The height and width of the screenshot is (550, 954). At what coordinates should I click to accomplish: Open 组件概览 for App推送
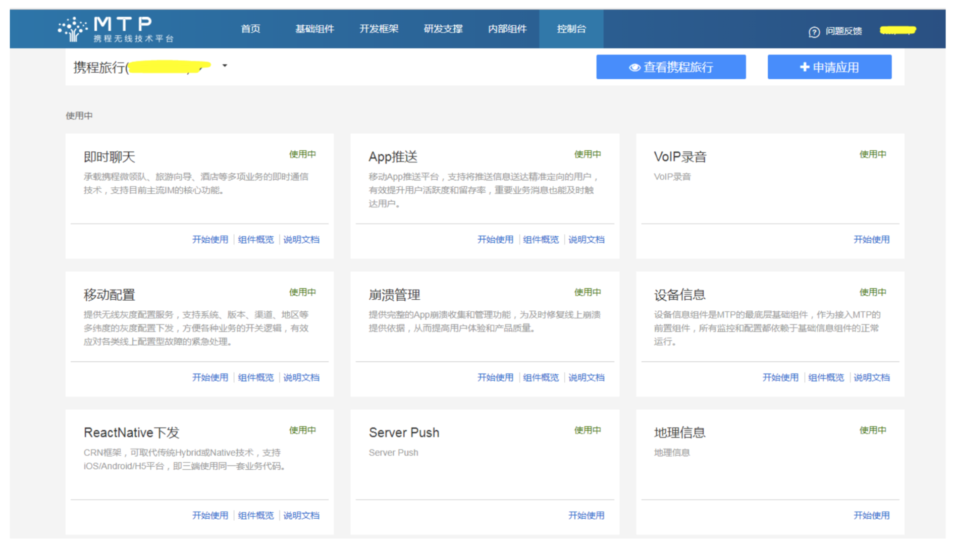pos(541,240)
